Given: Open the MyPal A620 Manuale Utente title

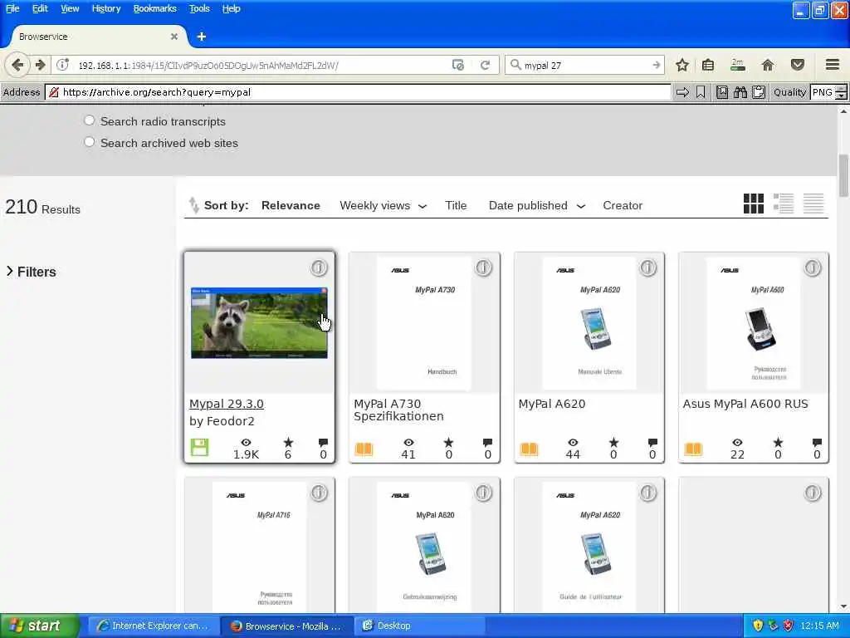Looking at the screenshot, I should tap(552, 404).
